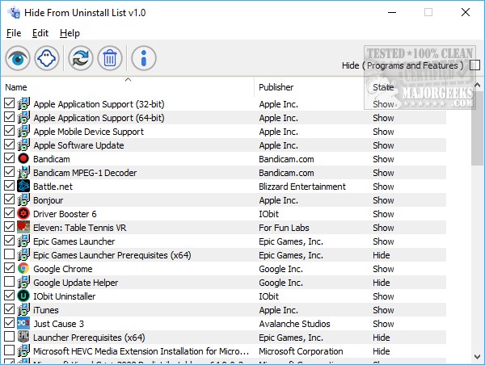Check Epic Games Launcher Prerequisites (x64) checkbox

point(9,254)
